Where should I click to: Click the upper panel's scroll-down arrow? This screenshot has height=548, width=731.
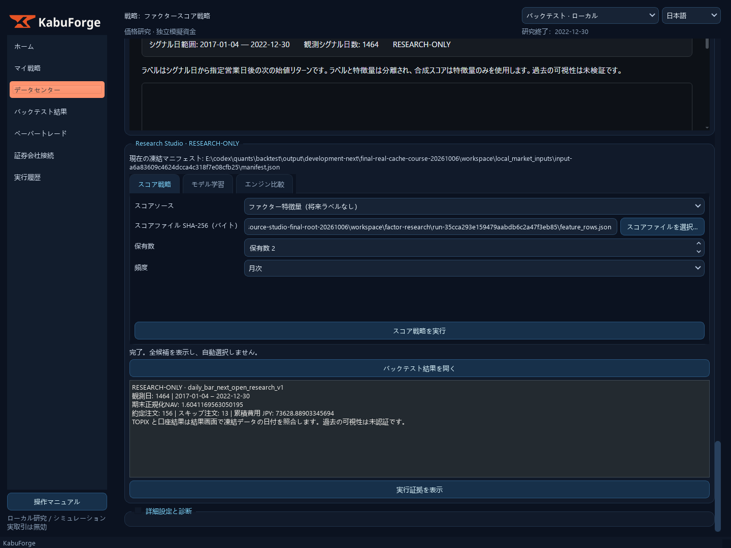pyautogui.click(x=707, y=127)
